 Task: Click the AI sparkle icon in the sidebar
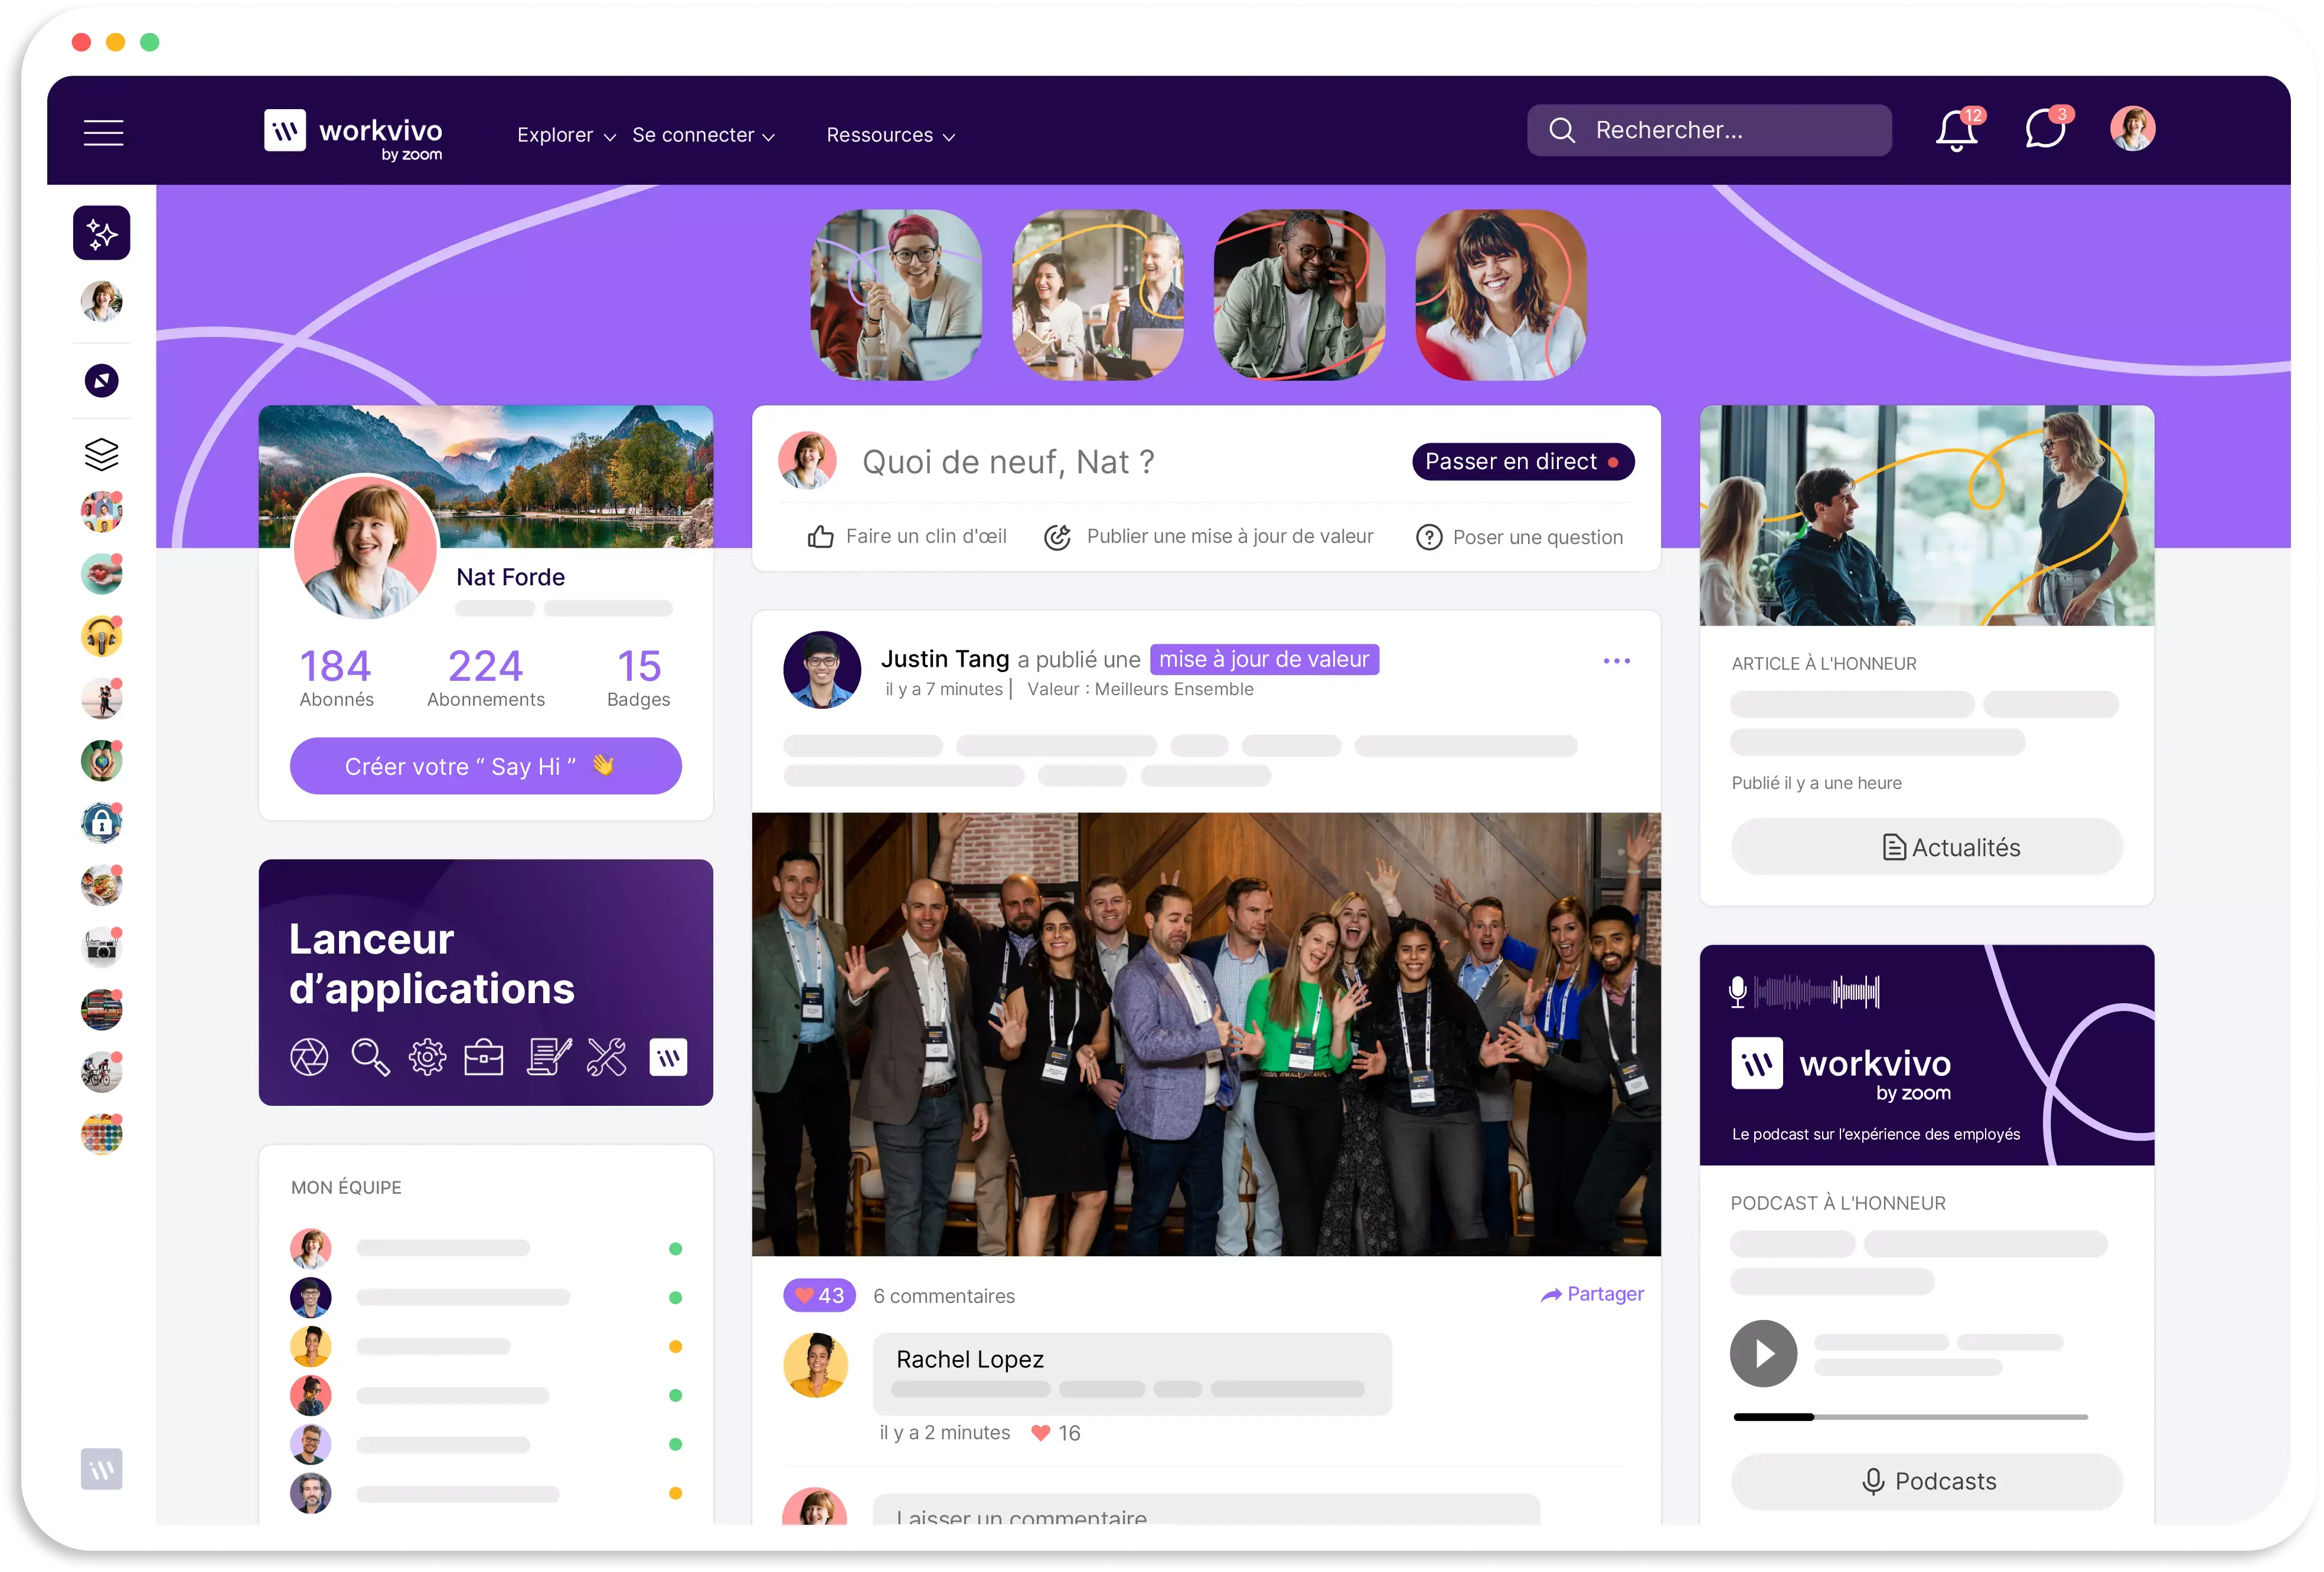pyautogui.click(x=102, y=234)
